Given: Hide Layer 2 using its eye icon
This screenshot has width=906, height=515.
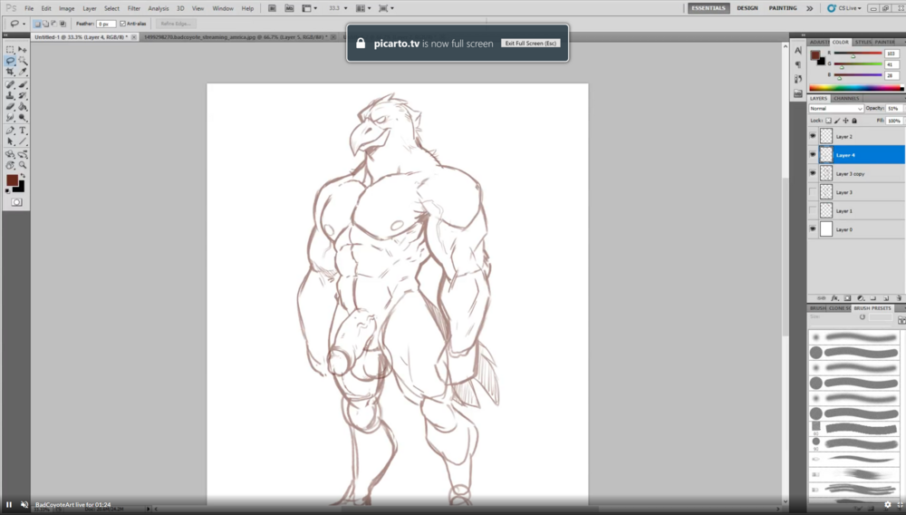Looking at the screenshot, I should (x=813, y=136).
